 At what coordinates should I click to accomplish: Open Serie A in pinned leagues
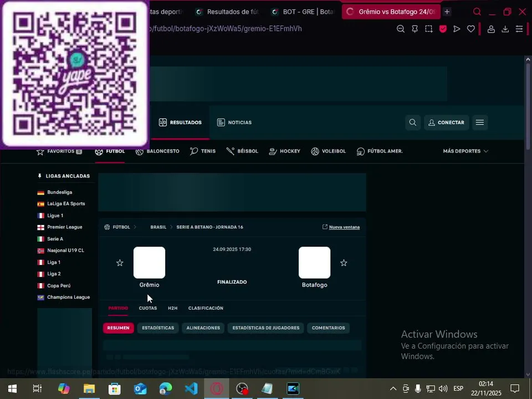(50, 239)
